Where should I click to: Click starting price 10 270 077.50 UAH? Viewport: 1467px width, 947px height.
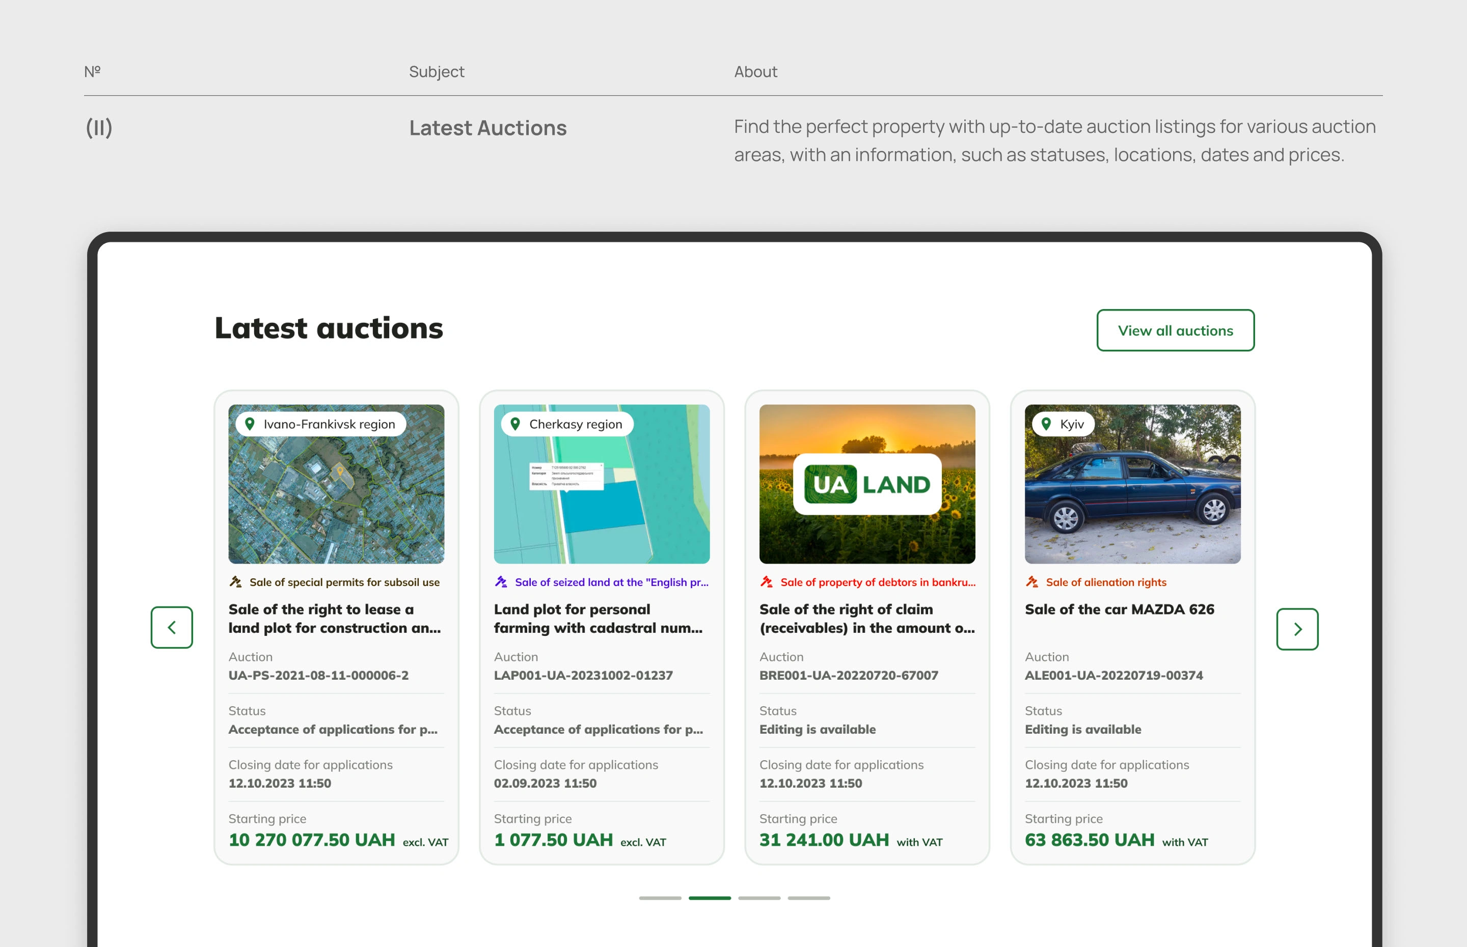[x=312, y=840]
